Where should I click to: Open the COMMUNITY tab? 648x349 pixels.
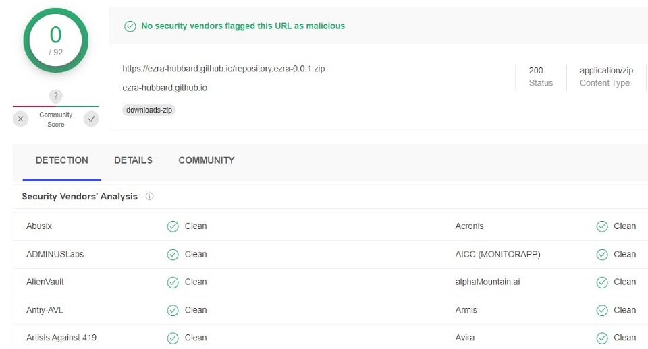pyautogui.click(x=207, y=160)
